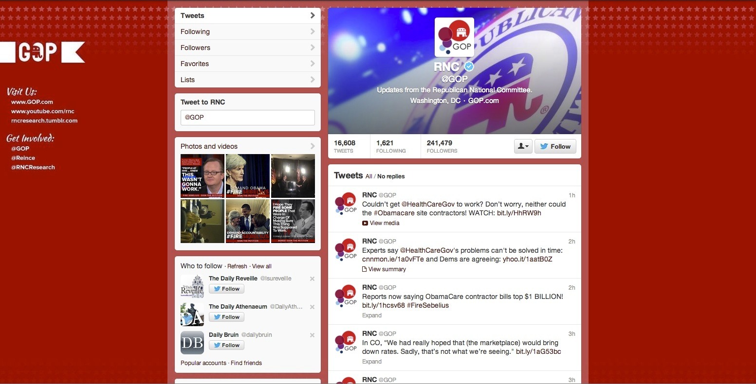Image resolution: width=756 pixels, height=384 pixels.
Task: View the 241,479 followers count
Action: click(442, 146)
